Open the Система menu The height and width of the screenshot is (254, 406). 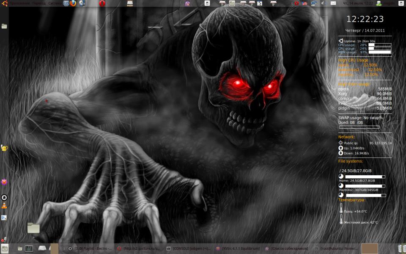coord(55,3)
